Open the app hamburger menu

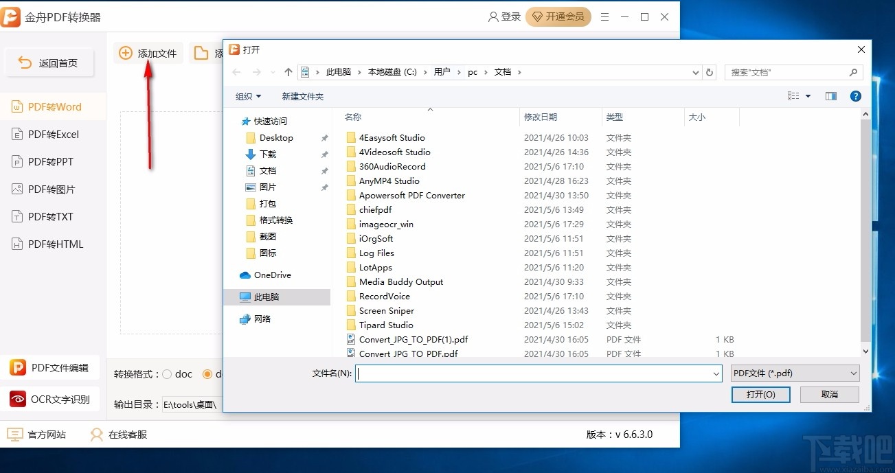click(604, 16)
